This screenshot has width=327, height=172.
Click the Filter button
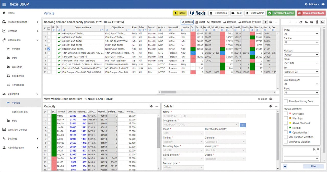(x=313, y=166)
